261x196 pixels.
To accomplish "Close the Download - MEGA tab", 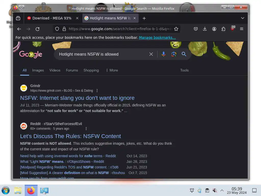I will (x=77, y=18).
